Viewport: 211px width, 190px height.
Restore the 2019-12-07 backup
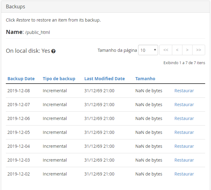tap(184, 105)
